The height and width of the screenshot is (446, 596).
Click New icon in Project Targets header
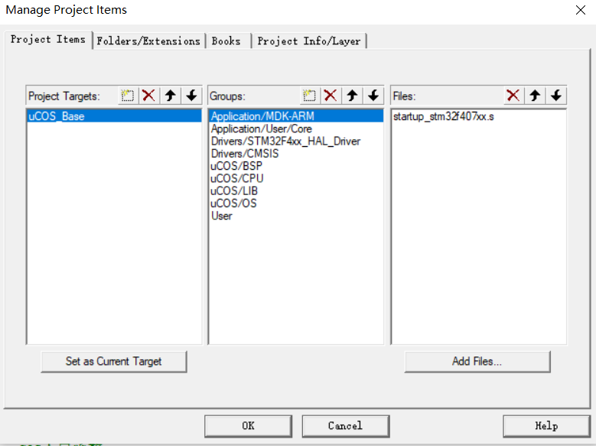pyautogui.click(x=128, y=96)
